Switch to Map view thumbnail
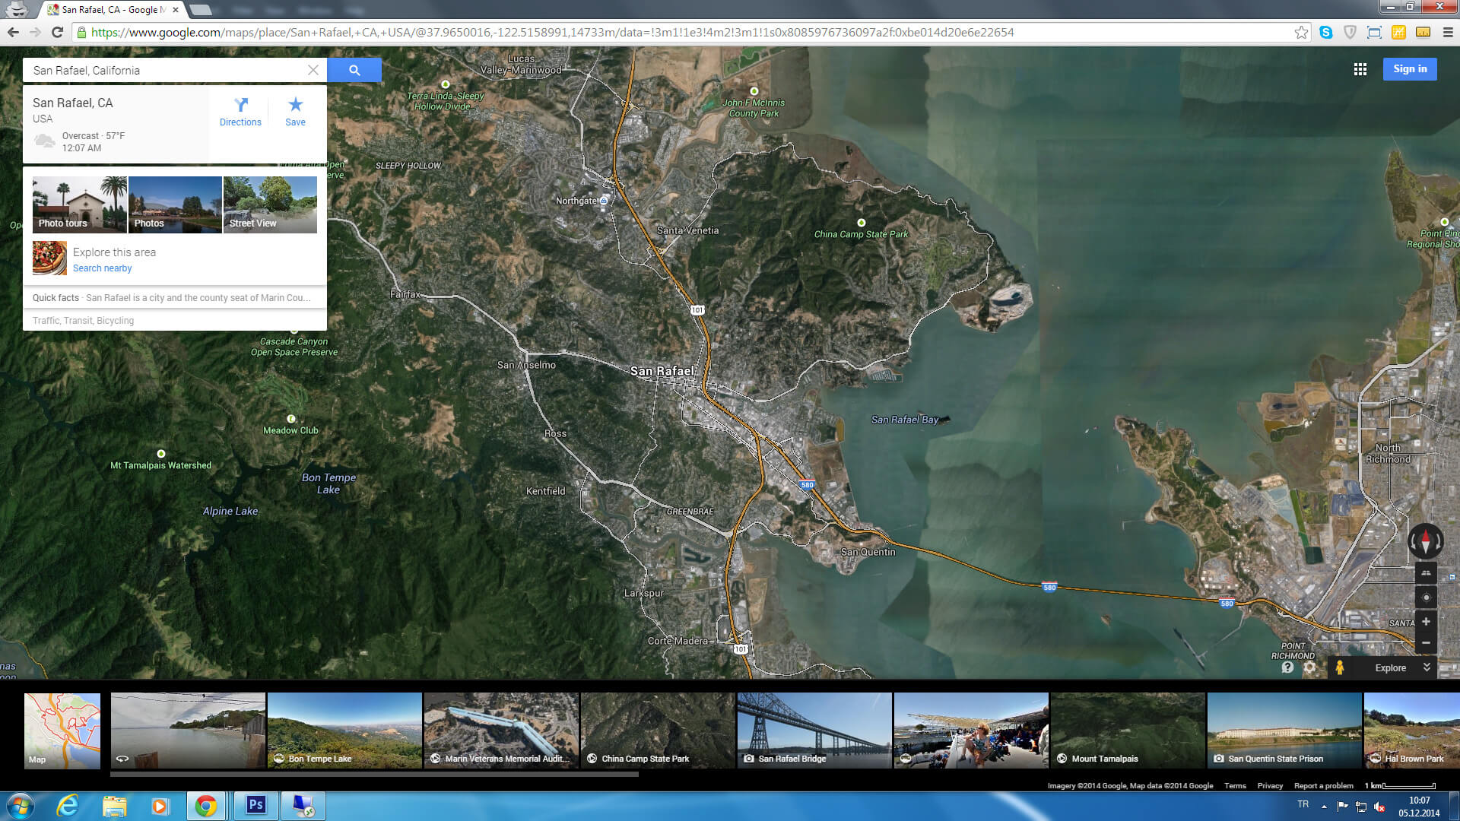This screenshot has width=1460, height=821. pos(62,731)
